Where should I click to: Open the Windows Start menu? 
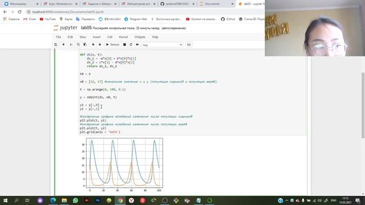pyautogui.click(x=5, y=200)
